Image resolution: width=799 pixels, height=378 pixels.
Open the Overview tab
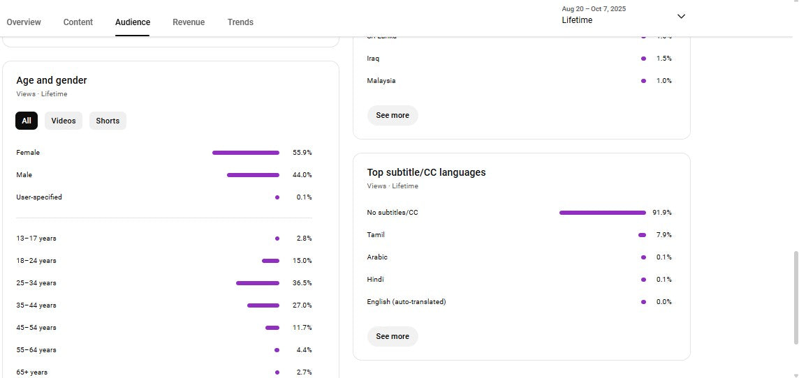pos(24,22)
